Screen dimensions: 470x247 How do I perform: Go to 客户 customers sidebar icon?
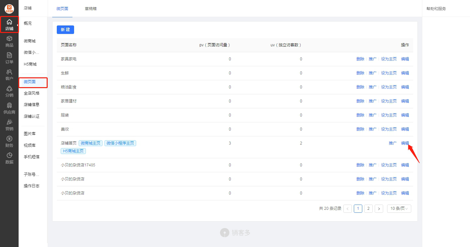[9, 75]
